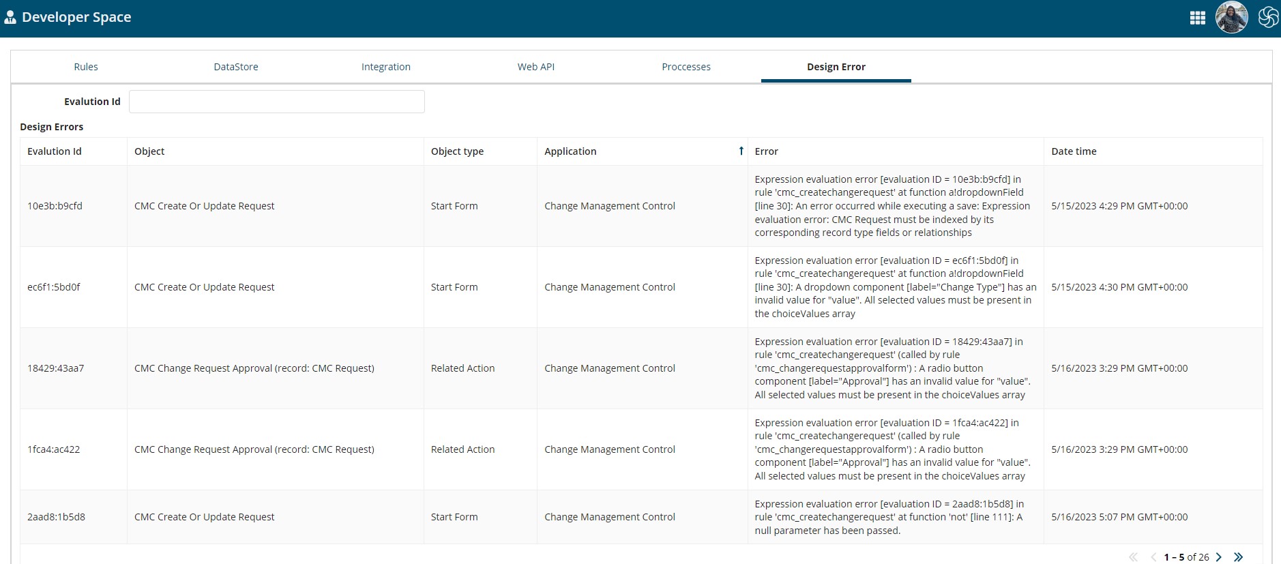
Task: Click error text mentioning Change Type dropdown
Action: tap(896, 287)
